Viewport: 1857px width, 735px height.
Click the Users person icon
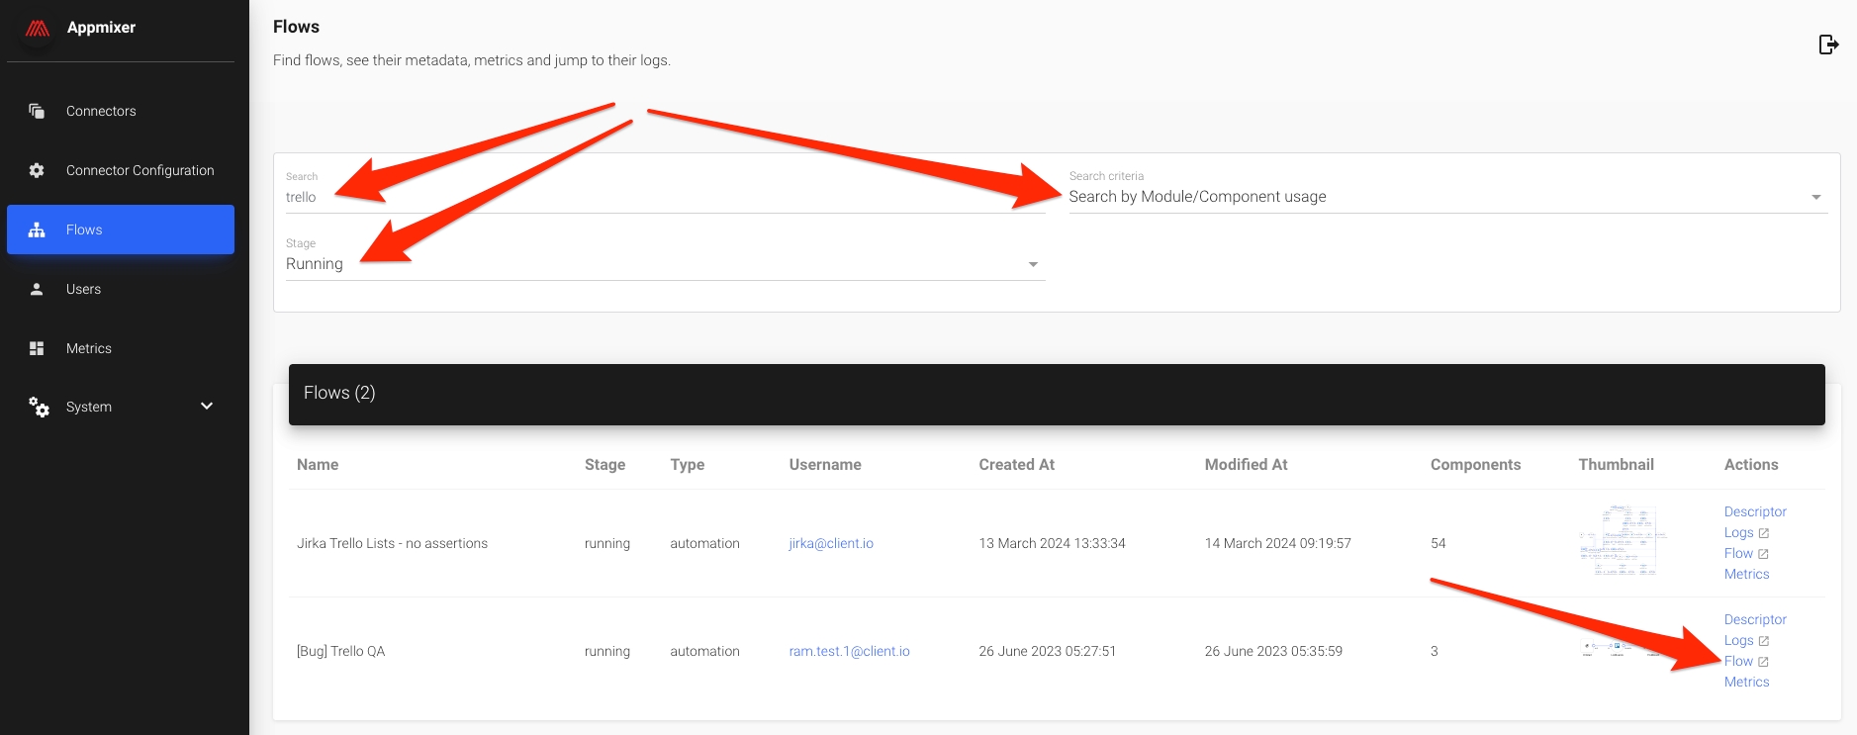click(37, 289)
